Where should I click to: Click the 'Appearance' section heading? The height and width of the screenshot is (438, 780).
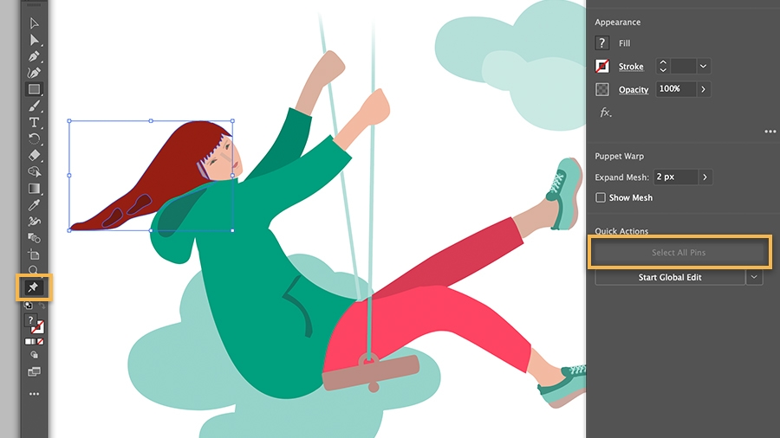[617, 22]
